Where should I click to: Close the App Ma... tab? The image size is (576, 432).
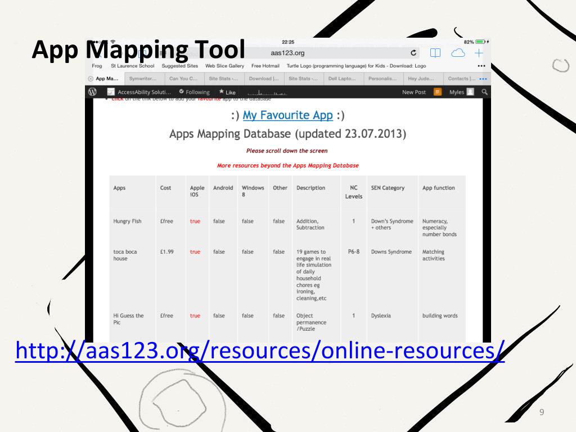point(91,79)
